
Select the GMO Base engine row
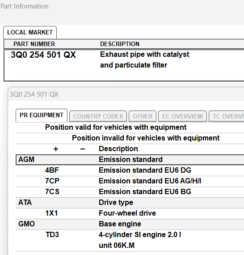pyautogui.click(x=130, y=224)
